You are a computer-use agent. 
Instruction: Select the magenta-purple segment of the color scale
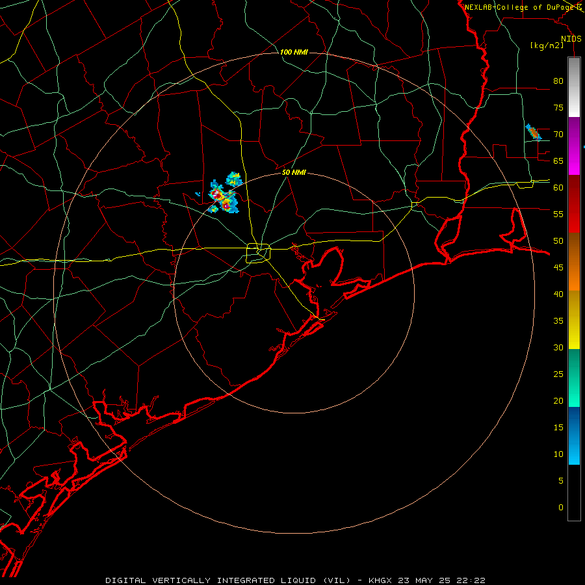(x=574, y=146)
